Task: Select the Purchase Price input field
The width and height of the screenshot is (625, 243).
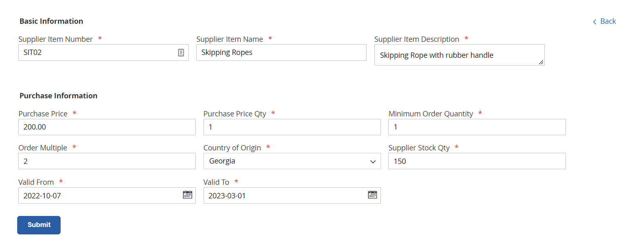Action: pyautogui.click(x=107, y=127)
